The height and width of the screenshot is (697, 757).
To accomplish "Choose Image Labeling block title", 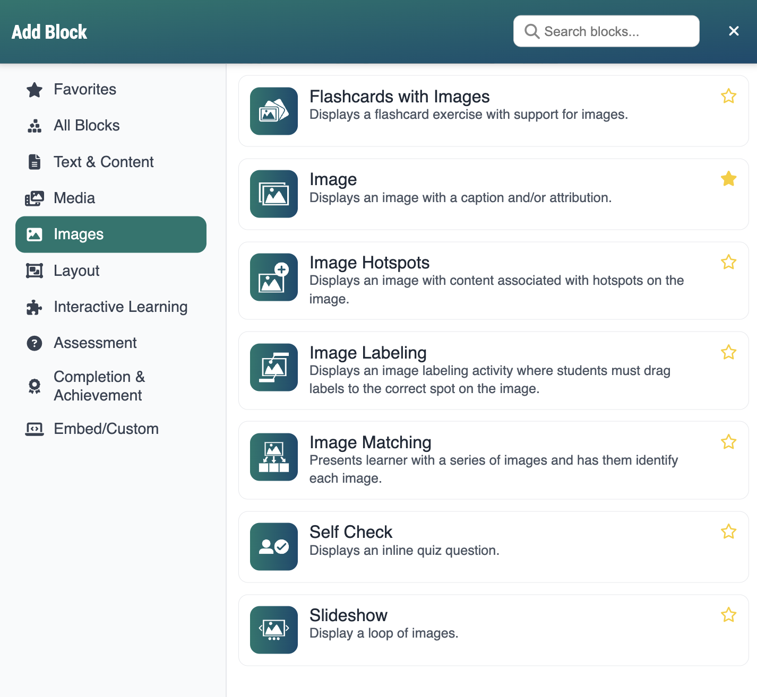I will (x=368, y=353).
